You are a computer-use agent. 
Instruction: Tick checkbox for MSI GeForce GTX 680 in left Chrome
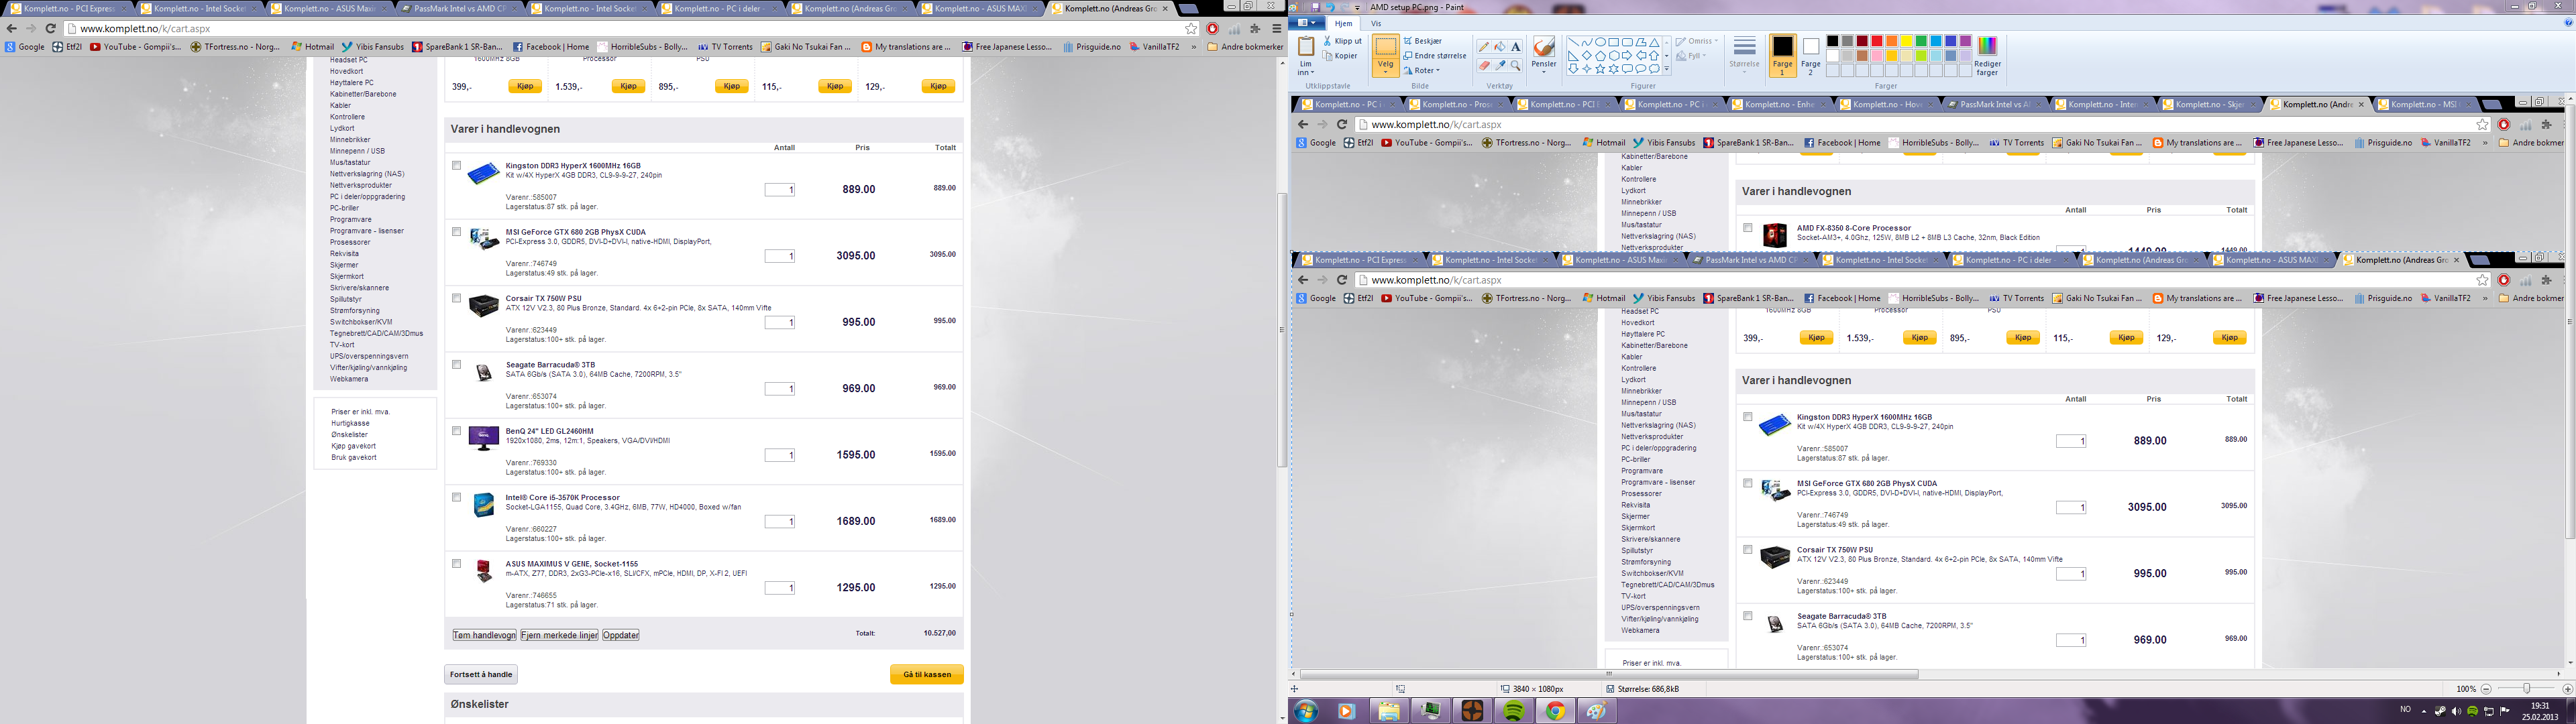[x=456, y=232]
